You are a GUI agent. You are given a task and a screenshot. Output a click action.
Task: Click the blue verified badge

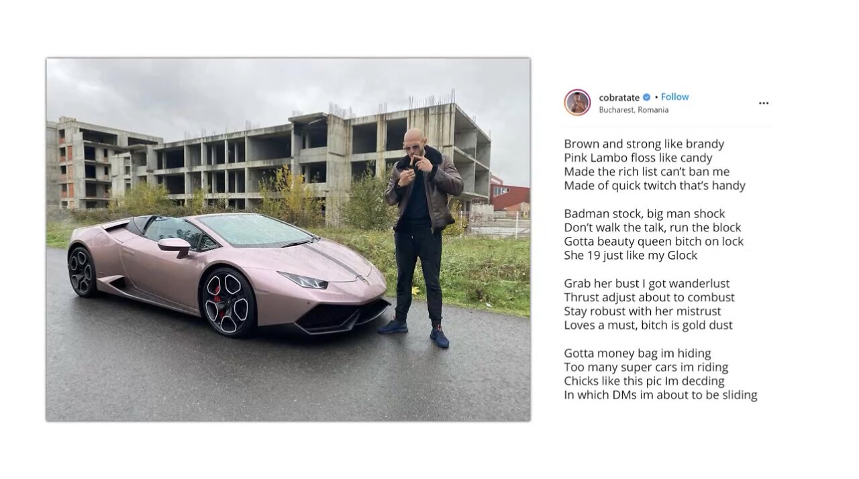(x=647, y=97)
